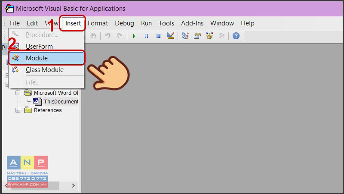Run macro with green play icon
This screenshot has width=344, height=194.
point(134,36)
